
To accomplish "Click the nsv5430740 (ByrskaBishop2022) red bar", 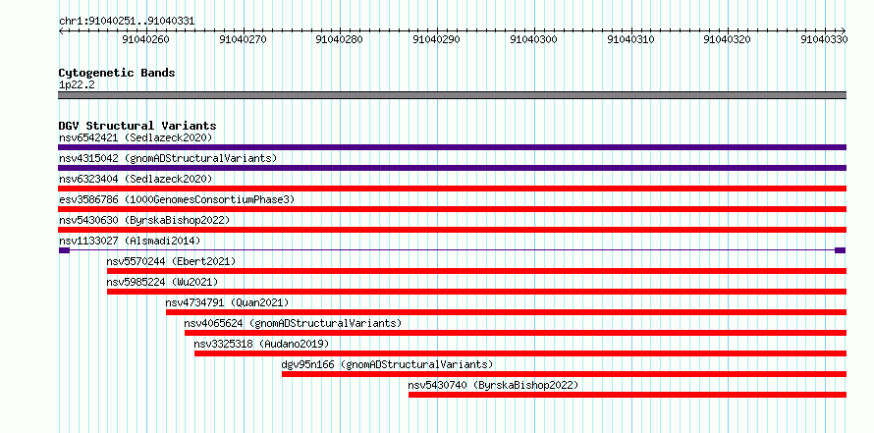I will 628,395.
